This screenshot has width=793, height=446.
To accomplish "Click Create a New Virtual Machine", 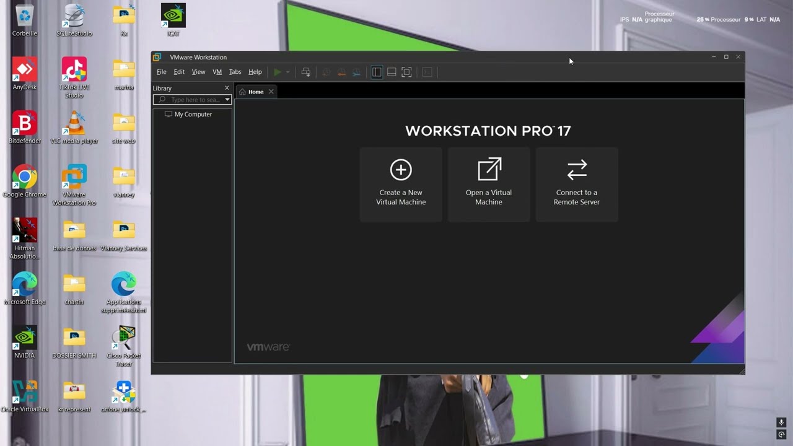I will 401,184.
